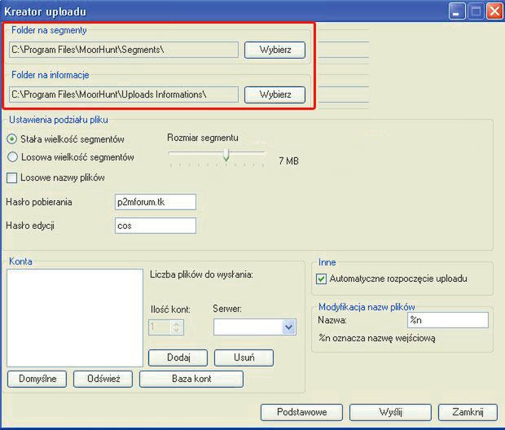Open the Serwer dropdown list
The height and width of the screenshot is (430, 505).
289,327
